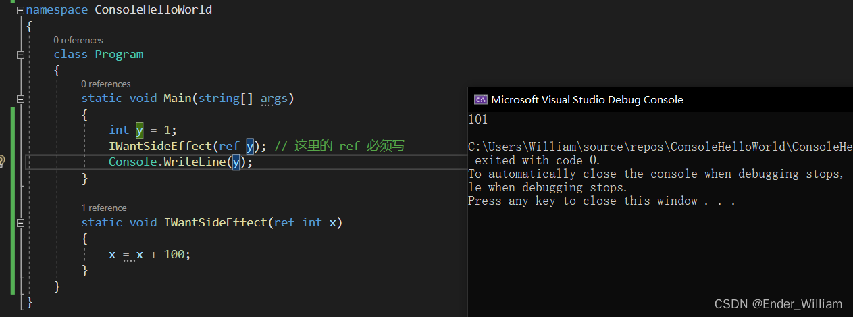Collapse the Program class block
This screenshot has height=317, width=853.
coord(20,55)
